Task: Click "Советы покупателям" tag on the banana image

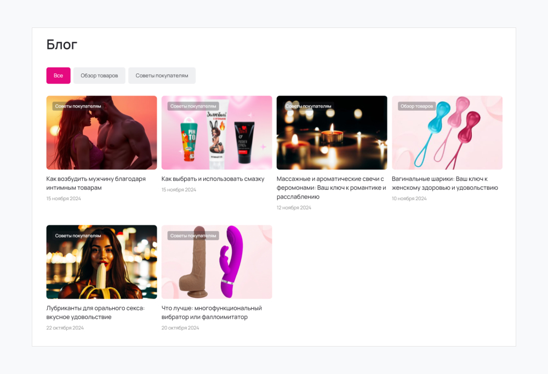Action: tap(78, 236)
